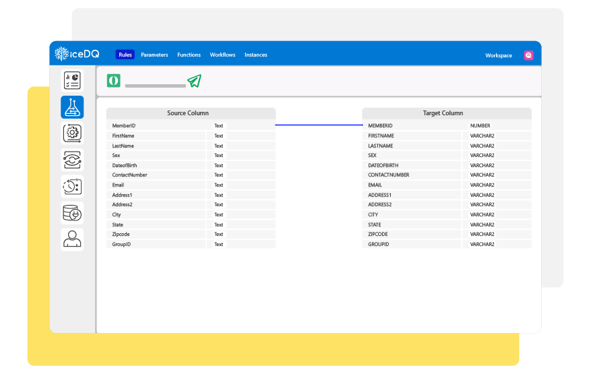Screen dimensions: 591x374
Task: Select the flask rules sidebar icon
Action: 72,107
